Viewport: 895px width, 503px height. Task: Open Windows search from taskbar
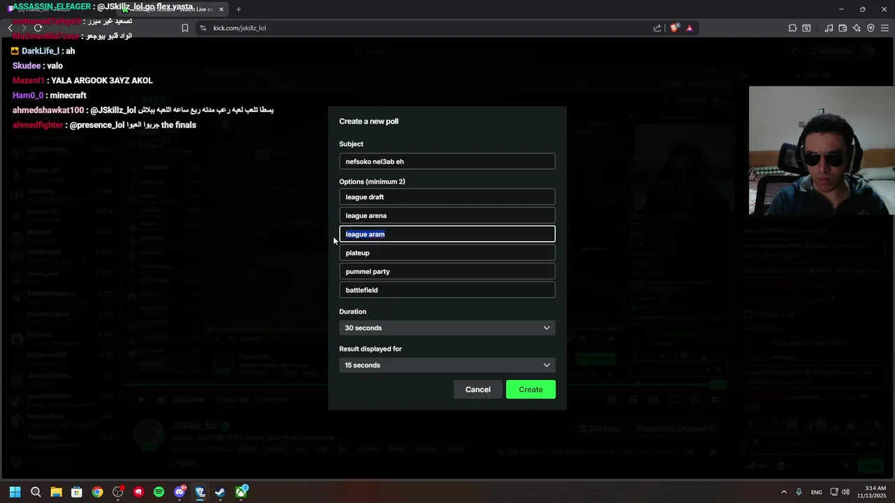click(x=36, y=492)
